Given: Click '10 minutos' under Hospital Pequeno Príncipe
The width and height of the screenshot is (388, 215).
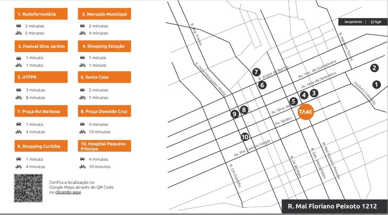Looking at the screenshot, I should [100, 167].
